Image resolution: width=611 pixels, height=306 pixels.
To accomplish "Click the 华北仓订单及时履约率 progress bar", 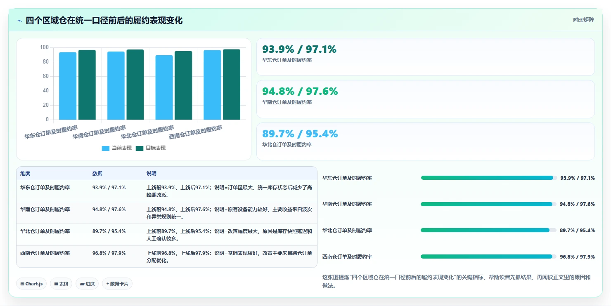I will coord(489,230).
